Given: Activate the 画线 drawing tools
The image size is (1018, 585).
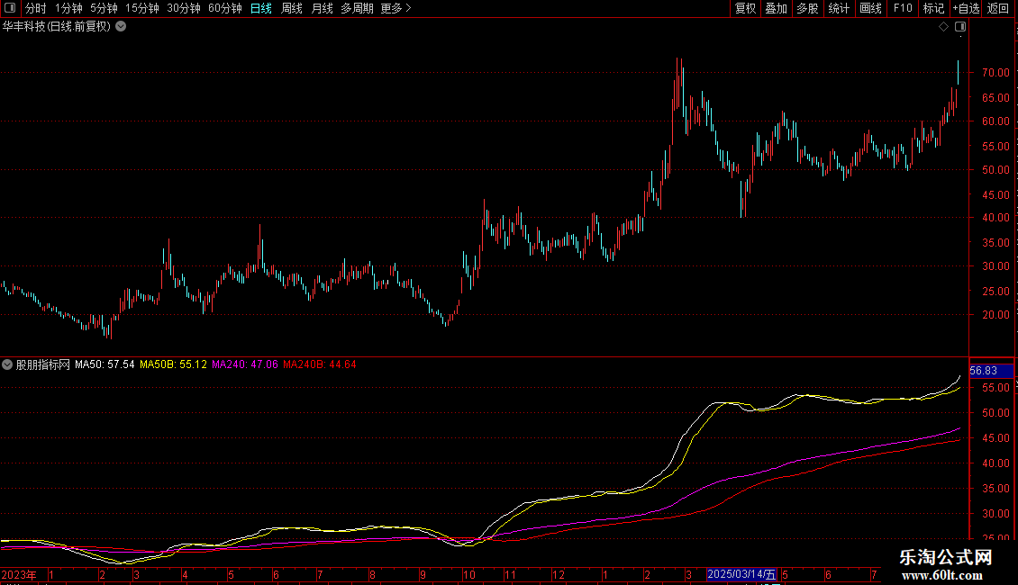Looking at the screenshot, I should [x=870, y=8].
